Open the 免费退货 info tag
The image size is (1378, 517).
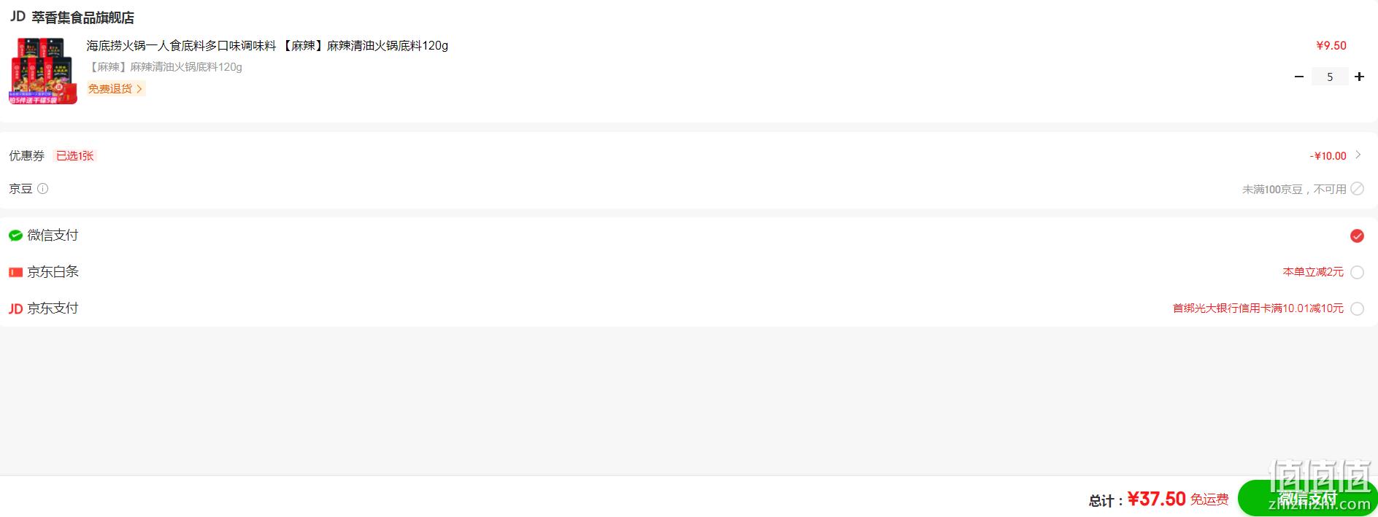pyautogui.click(x=116, y=88)
